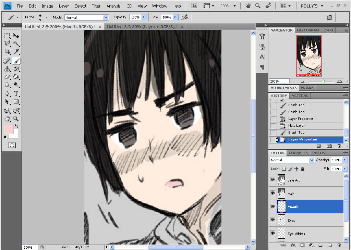Open the brush preset picker dropdown
Image resolution: width=351 pixels, height=250 pixels.
click(47, 17)
